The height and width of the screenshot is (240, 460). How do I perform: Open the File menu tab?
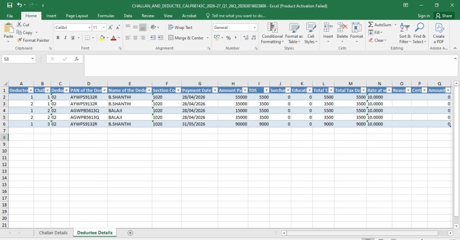10,16
